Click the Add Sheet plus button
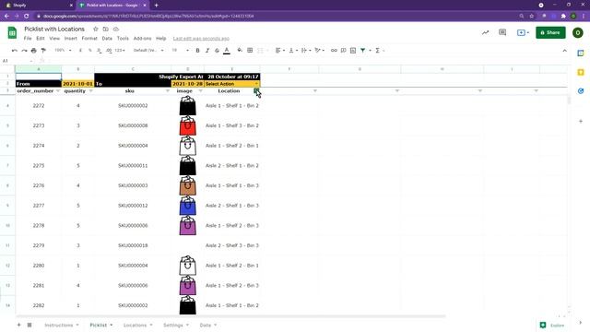This screenshot has height=332, width=590. click(x=18, y=325)
